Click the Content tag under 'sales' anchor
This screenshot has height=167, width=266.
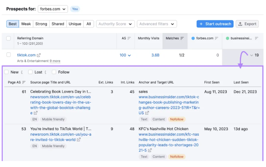159,119
